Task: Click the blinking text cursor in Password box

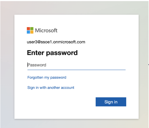Action: [x=28, y=65]
